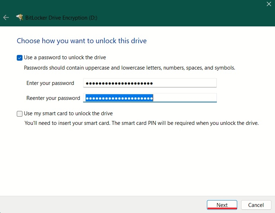Focus the 'Enter your password' field
The width and height of the screenshot is (275, 213).
coord(150,83)
